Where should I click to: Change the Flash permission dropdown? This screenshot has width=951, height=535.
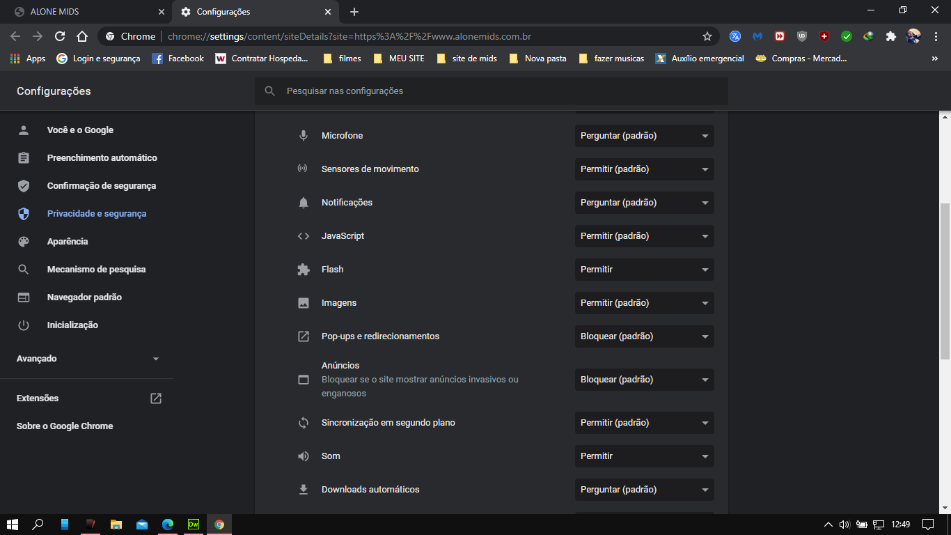click(x=644, y=270)
